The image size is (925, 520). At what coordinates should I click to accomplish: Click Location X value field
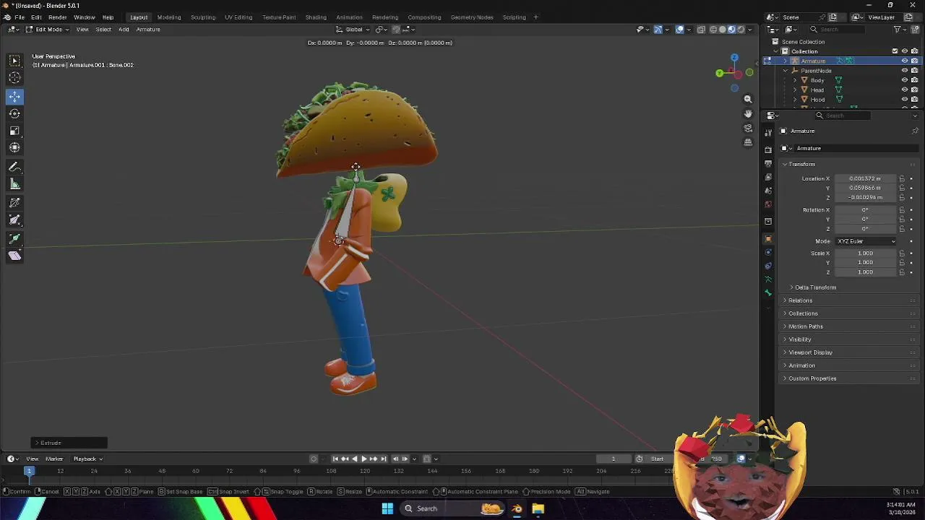[x=866, y=178]
